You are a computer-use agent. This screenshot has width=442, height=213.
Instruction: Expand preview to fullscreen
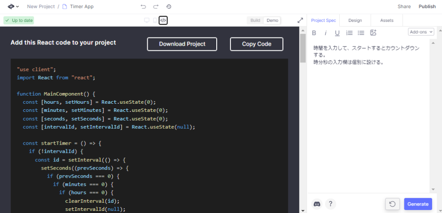coord(300,20)
